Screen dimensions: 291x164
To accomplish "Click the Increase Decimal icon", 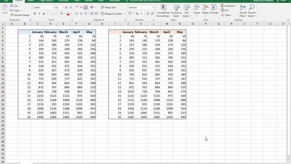I will click(x=147, y=14).
